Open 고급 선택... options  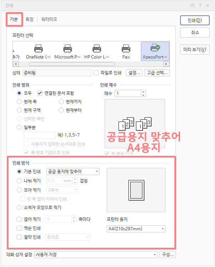tap(157, 73)
